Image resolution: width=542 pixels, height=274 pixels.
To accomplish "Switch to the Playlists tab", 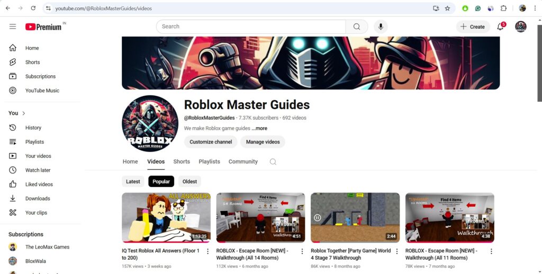I will [209, 162].
